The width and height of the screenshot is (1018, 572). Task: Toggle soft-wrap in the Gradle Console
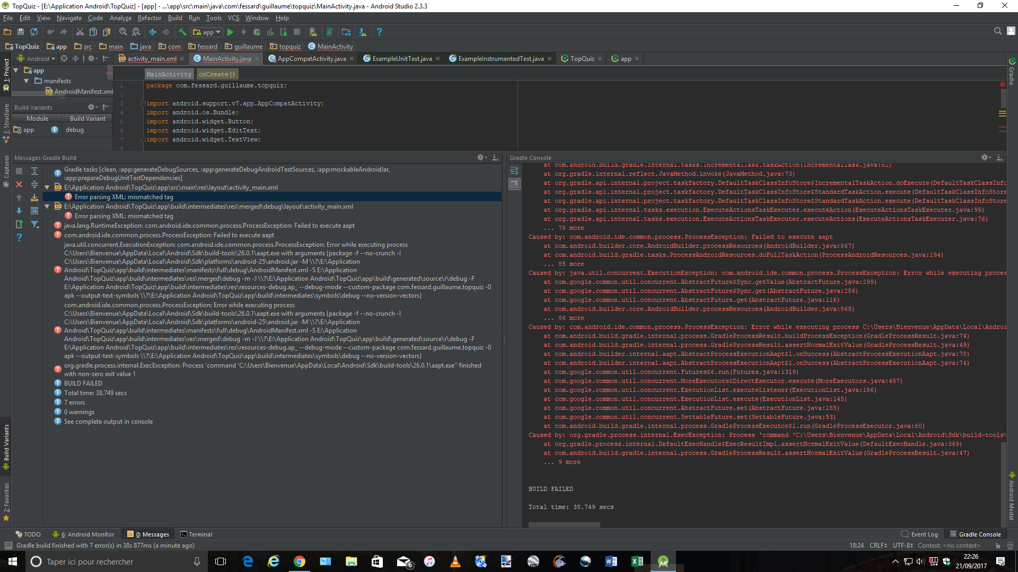pyautogui.click(x=514, y=171)
